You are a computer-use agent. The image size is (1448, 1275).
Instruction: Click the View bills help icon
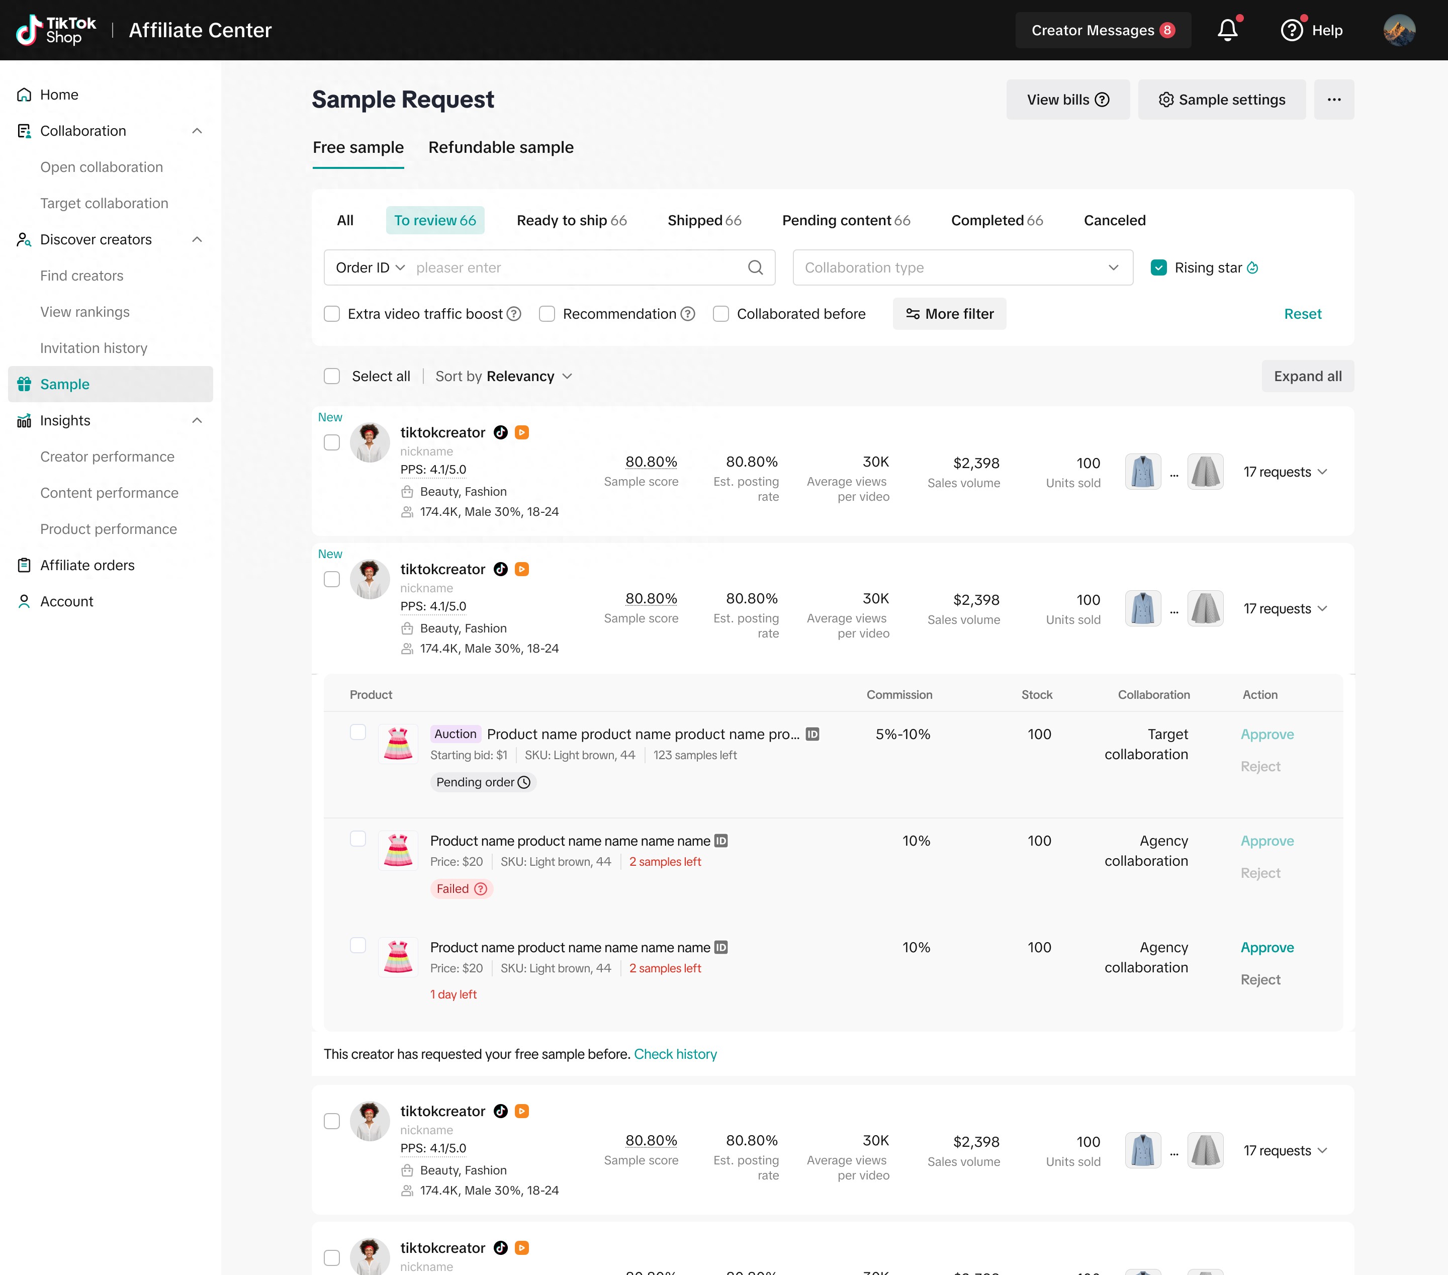[1102, 99]
